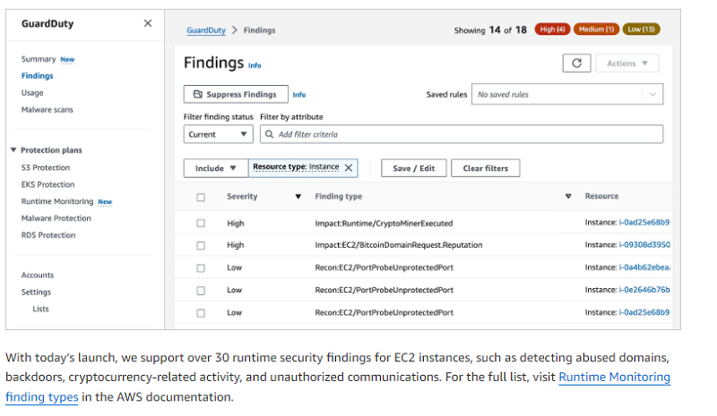
Task: Open Accounts in the sidebar
Action: (38, 275)
